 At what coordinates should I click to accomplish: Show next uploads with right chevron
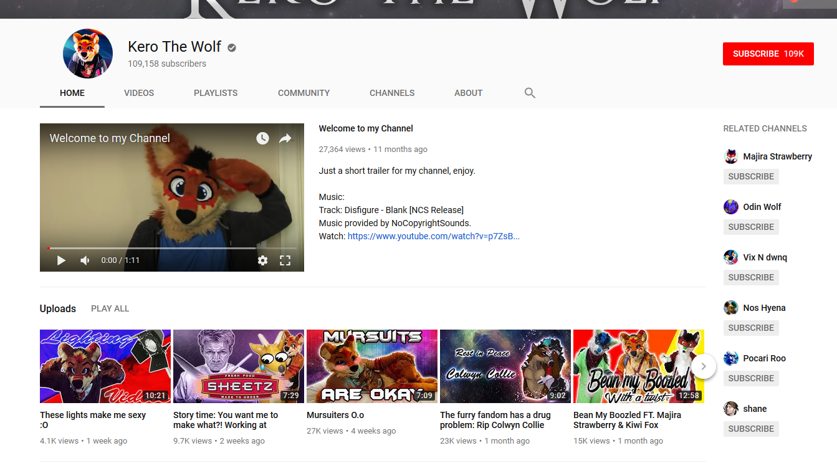(x=703, y=366)
